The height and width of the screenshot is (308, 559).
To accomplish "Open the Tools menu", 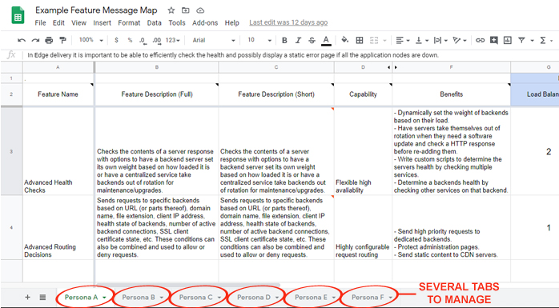I will 177,22.
